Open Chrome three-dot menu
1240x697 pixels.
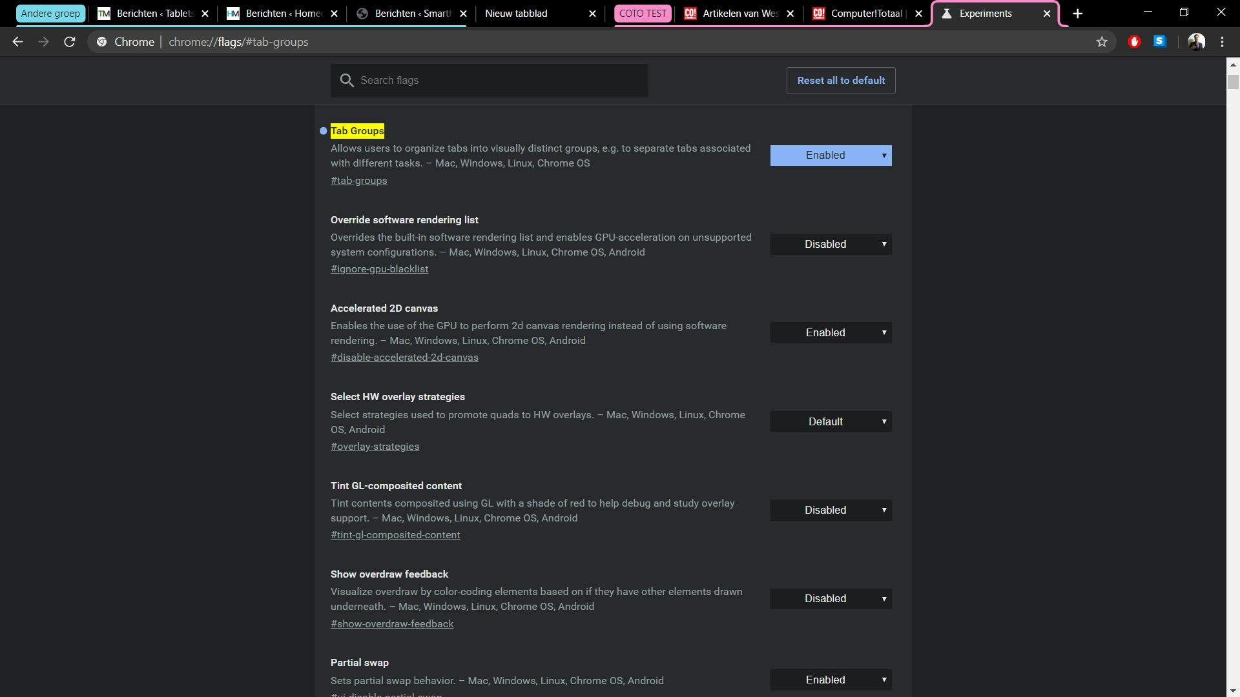click(1222, 42)
